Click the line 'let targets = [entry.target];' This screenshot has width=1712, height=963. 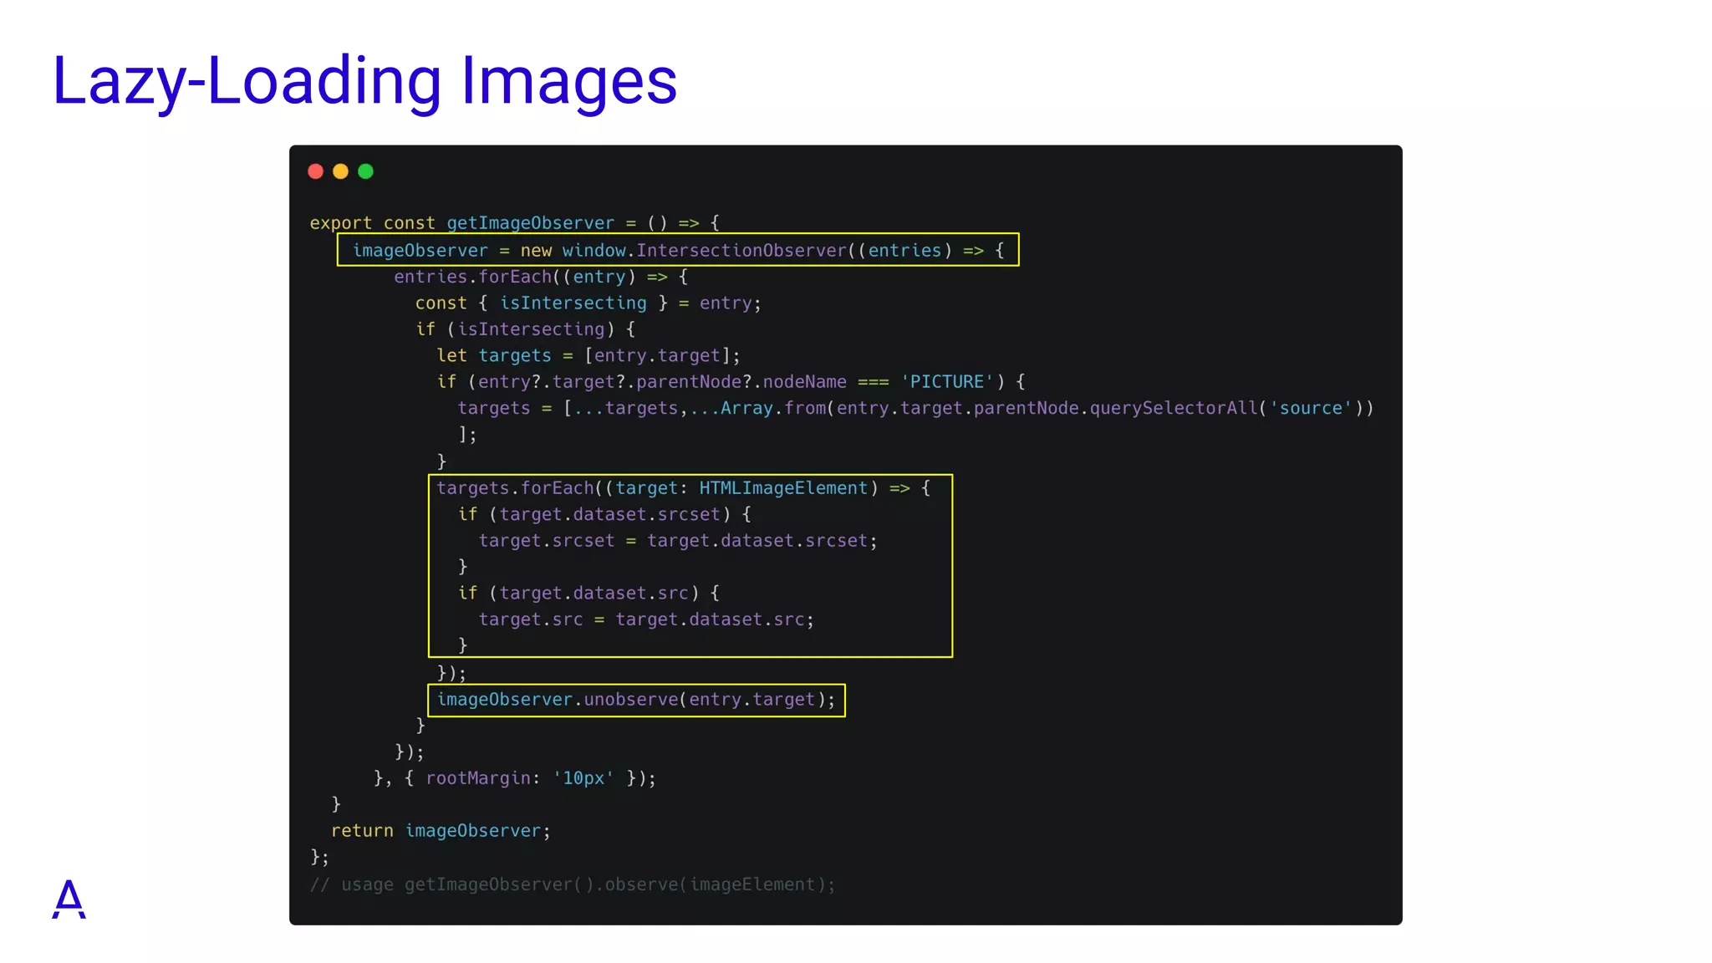tap(588, 356)
